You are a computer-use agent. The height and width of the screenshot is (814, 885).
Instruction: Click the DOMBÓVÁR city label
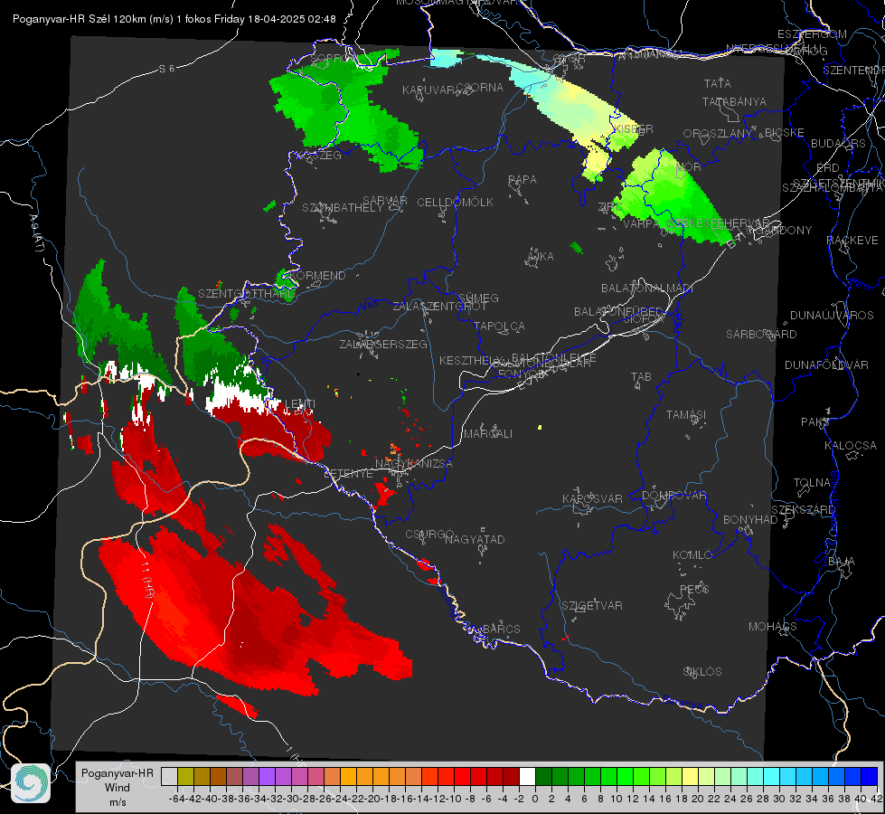tap(673, 496)
